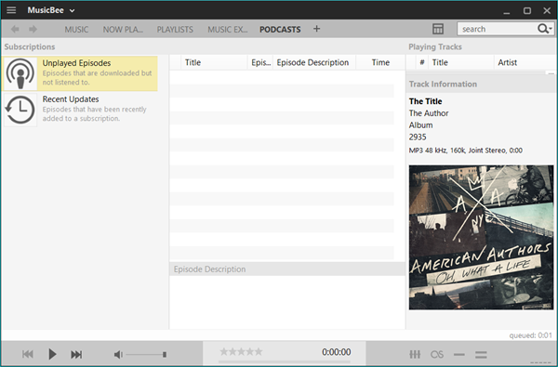Open the MUSIC EX... tab
Image resolution: width=558 pixels, height=367 pixels.
[x=228, y=30]
